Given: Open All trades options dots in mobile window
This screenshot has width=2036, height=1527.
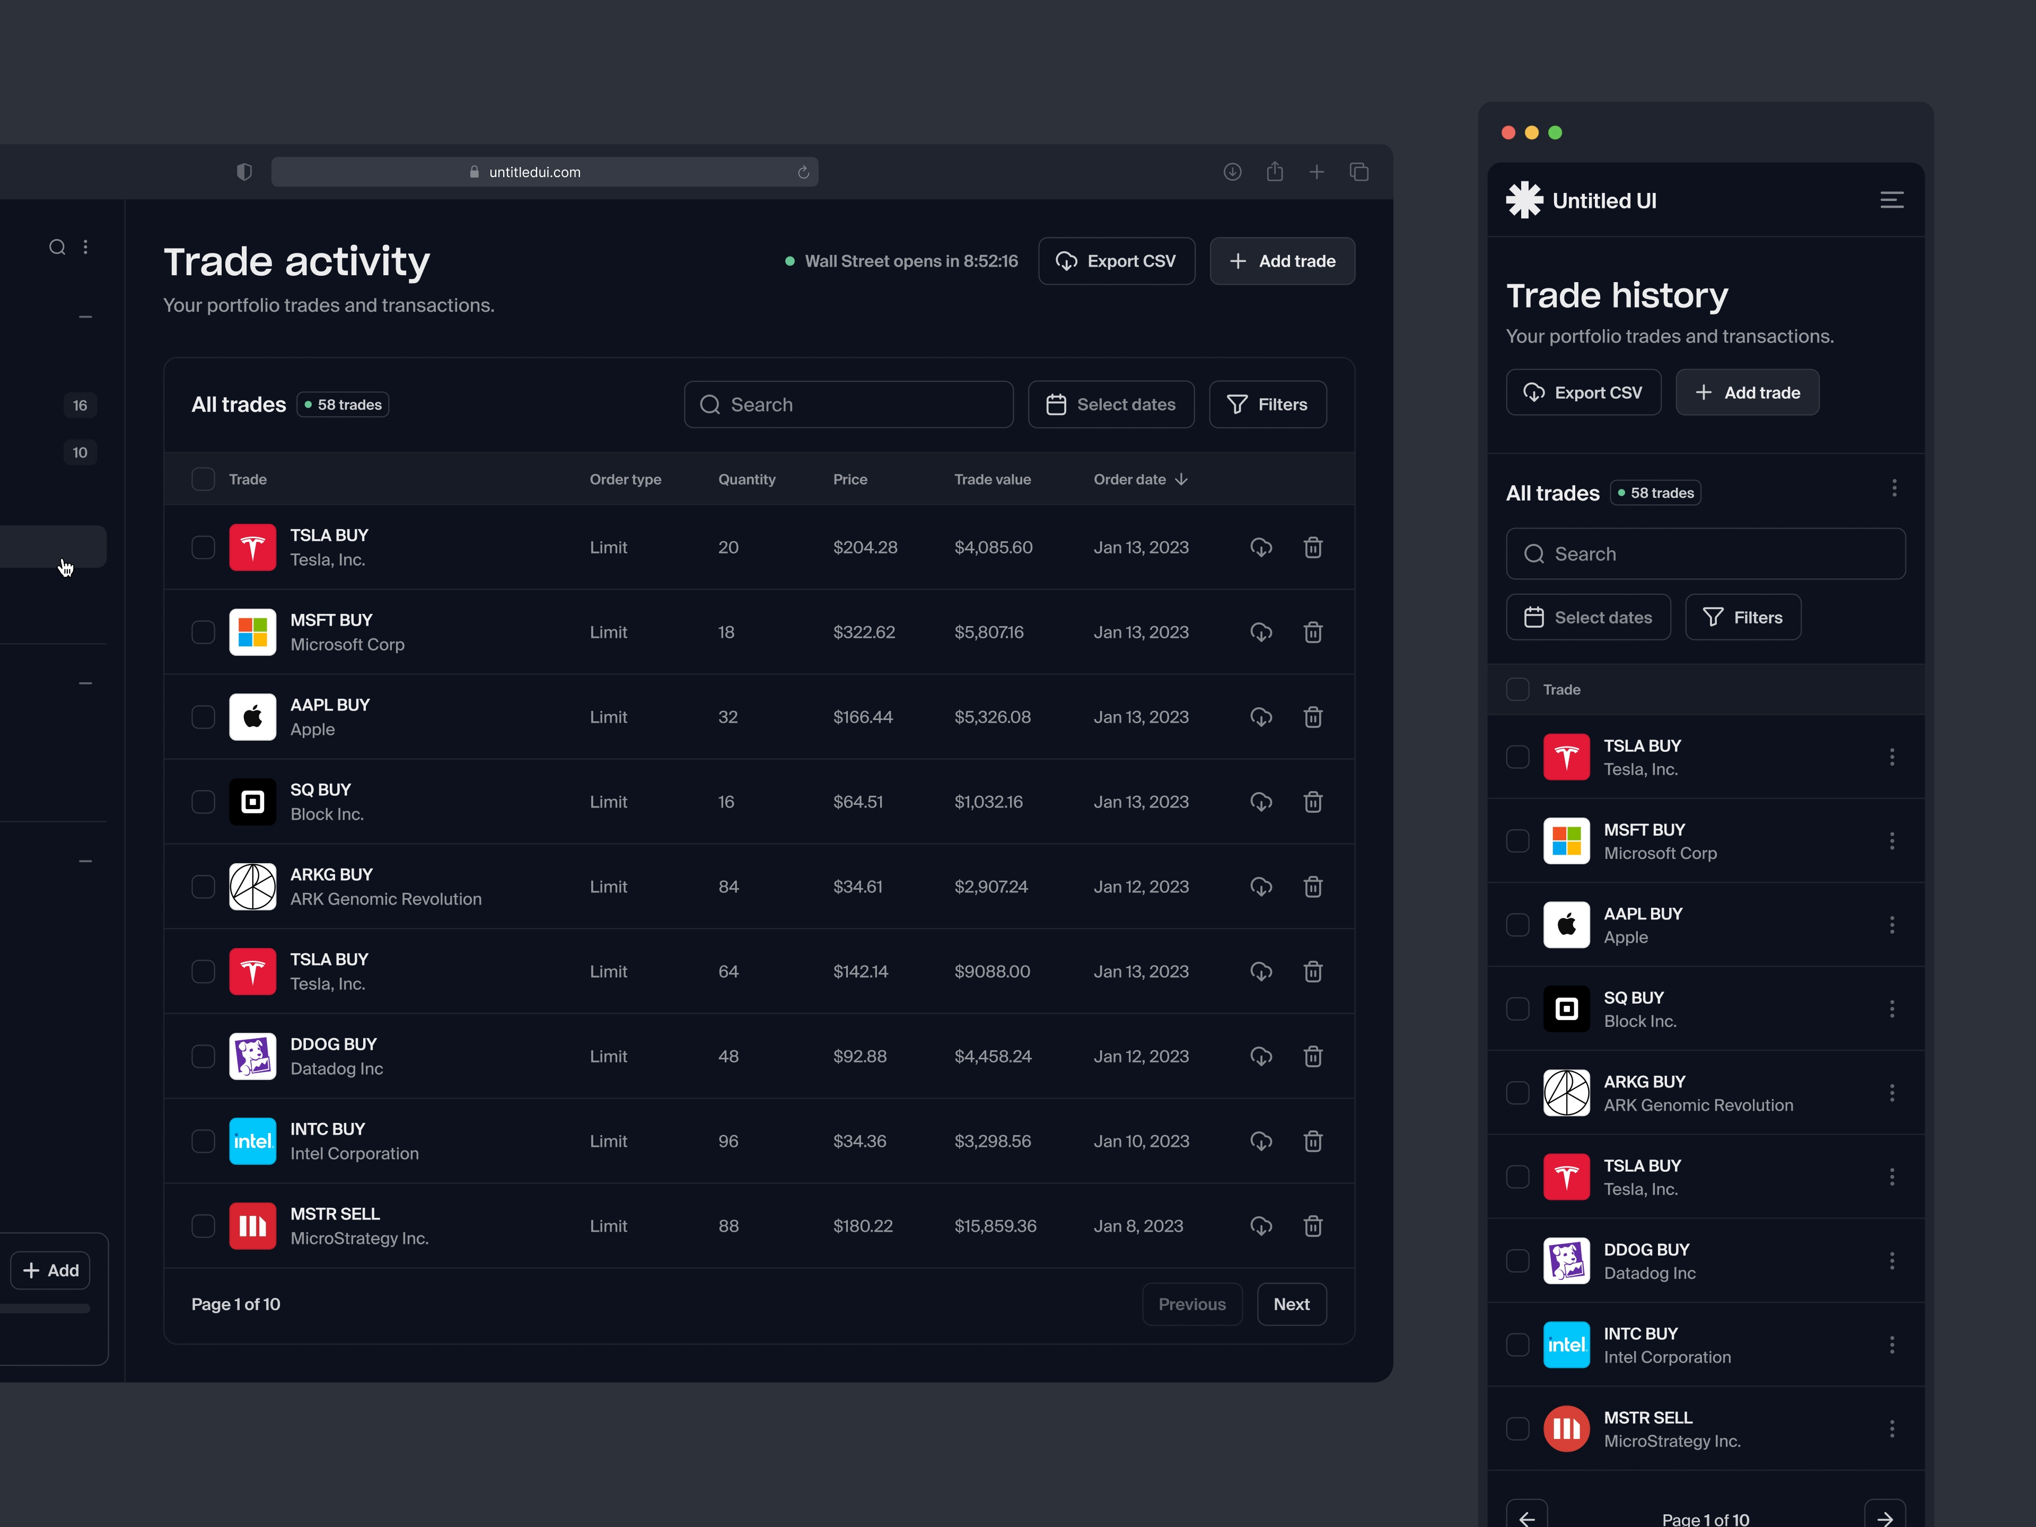Looking at the screenshot, I should point(1893,489).
